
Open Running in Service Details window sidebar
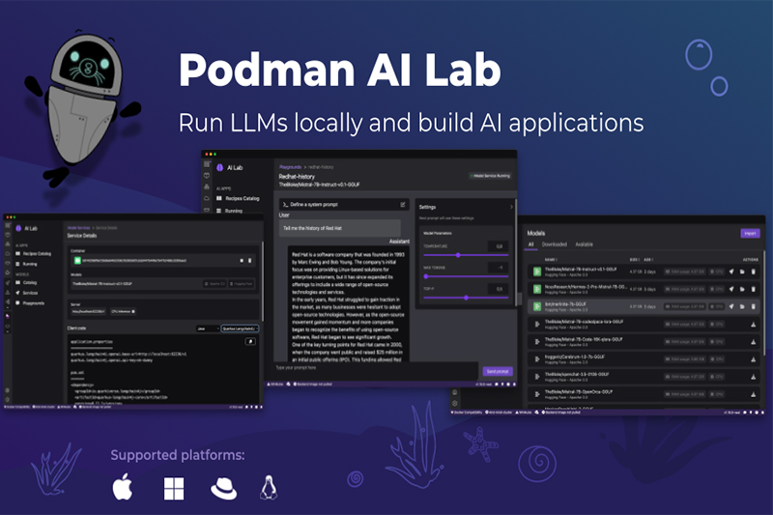(27, 264)
